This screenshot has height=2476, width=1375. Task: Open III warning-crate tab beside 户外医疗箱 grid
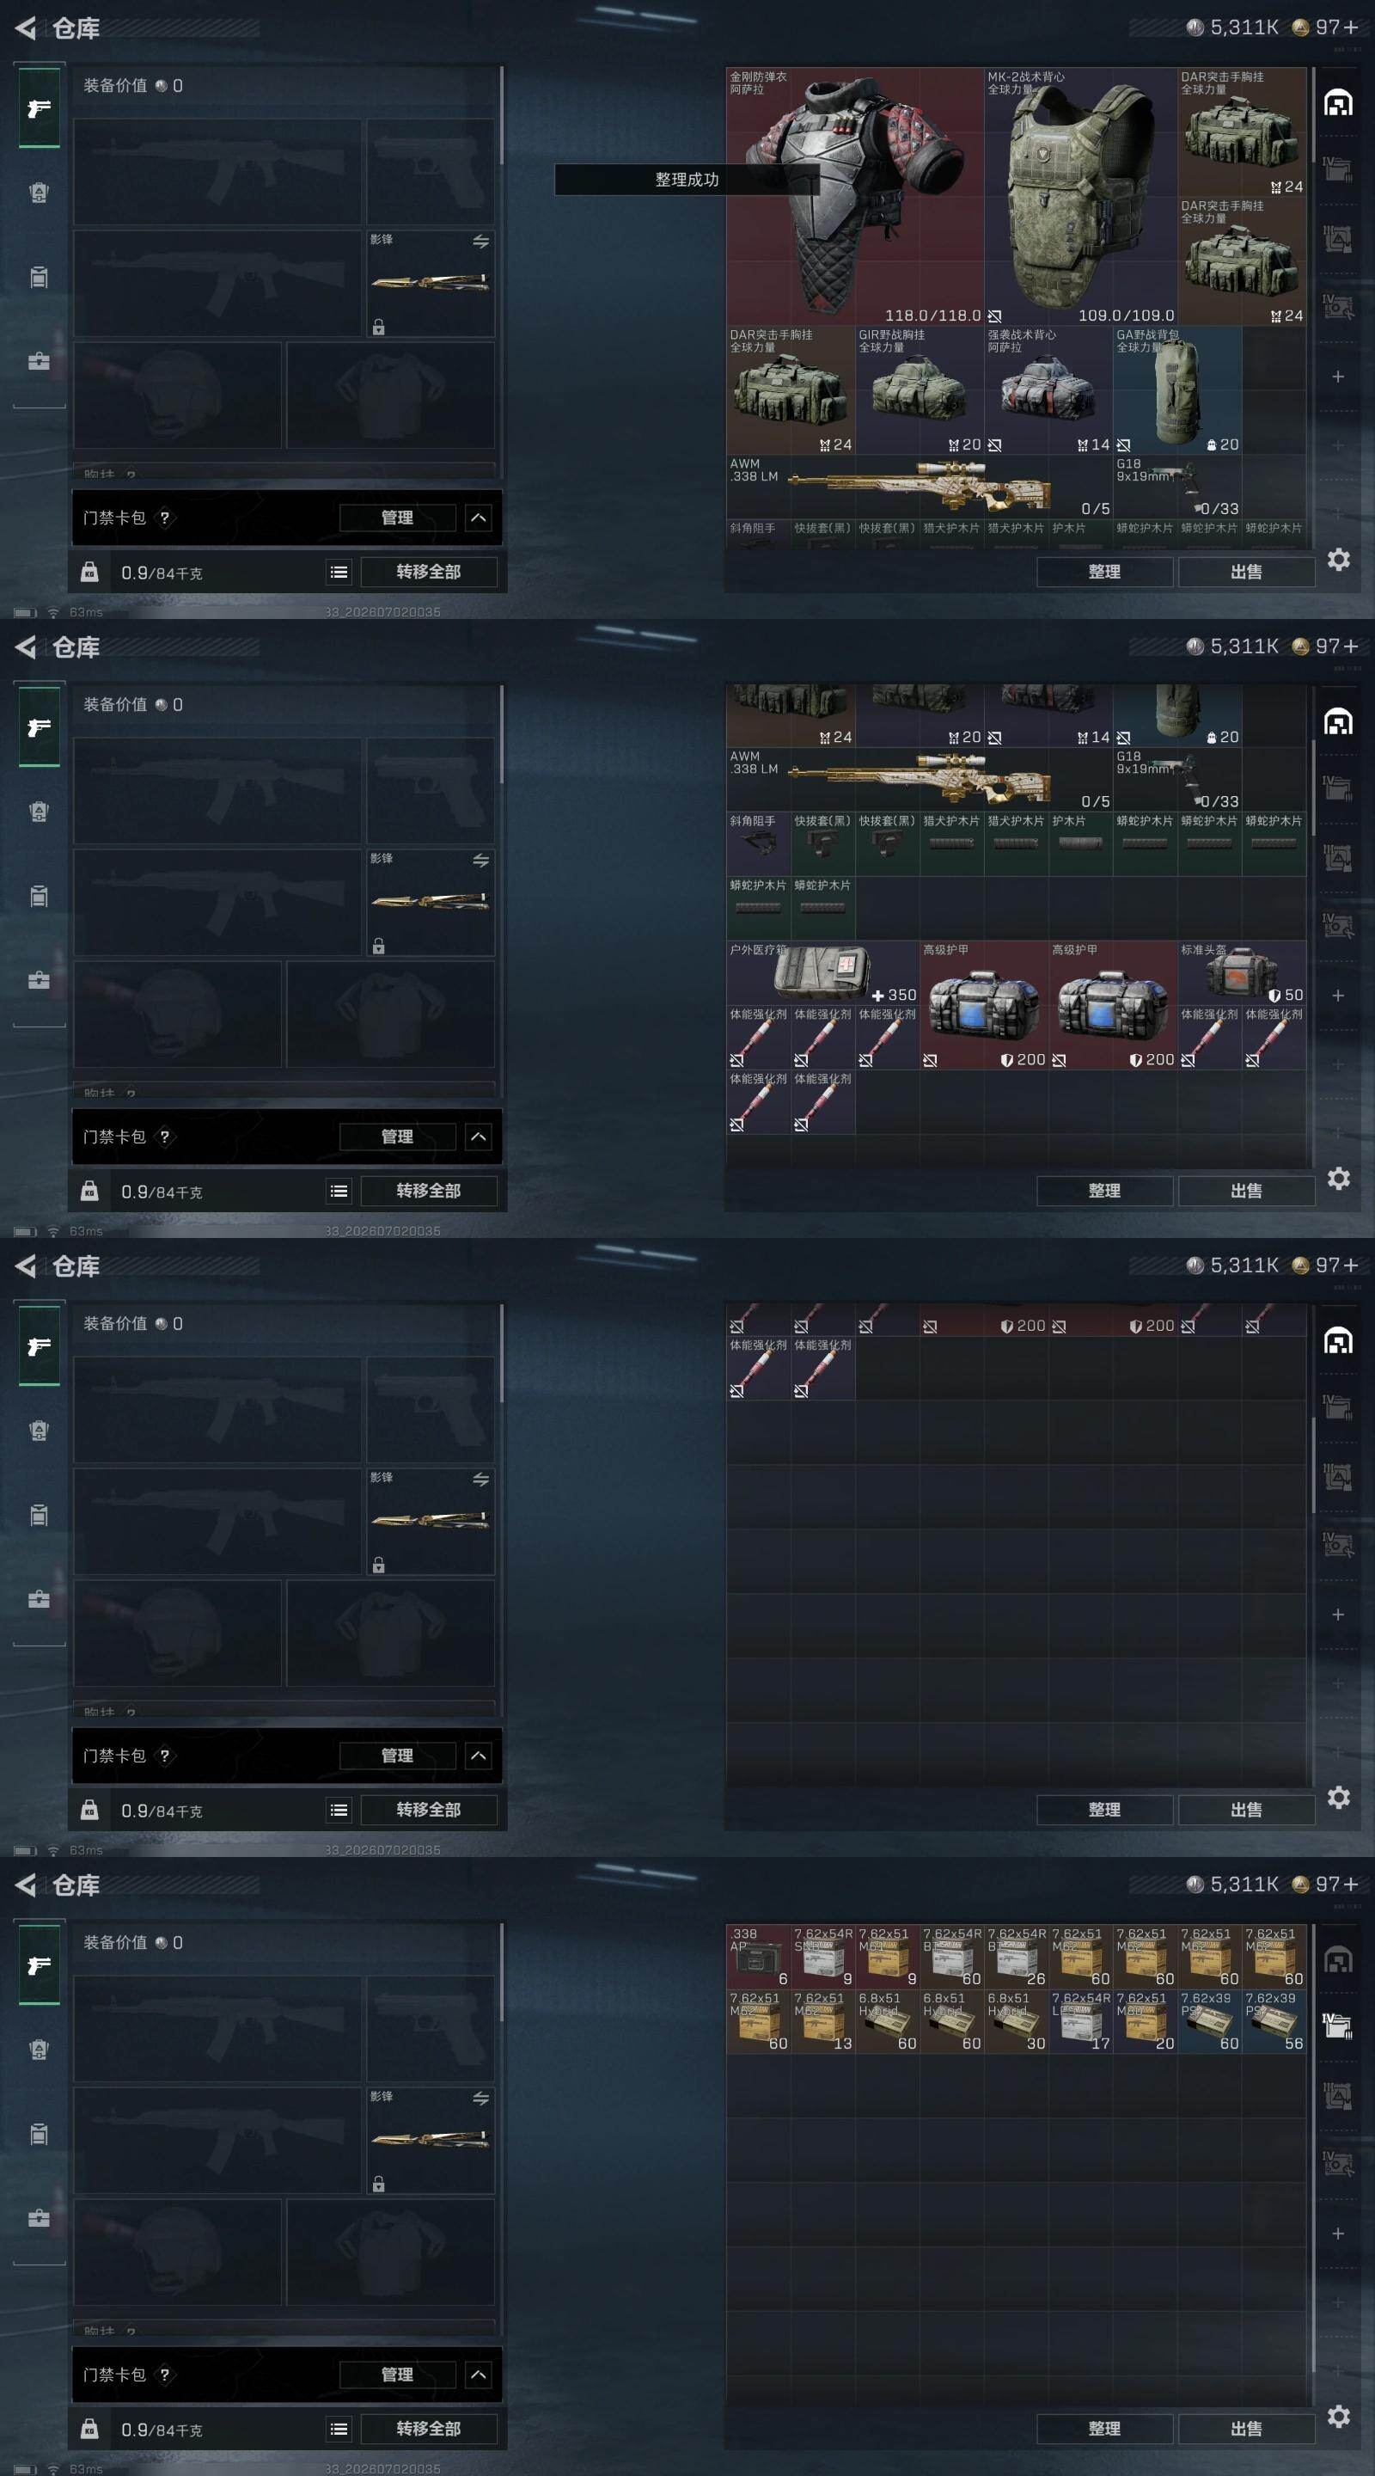1337,856
